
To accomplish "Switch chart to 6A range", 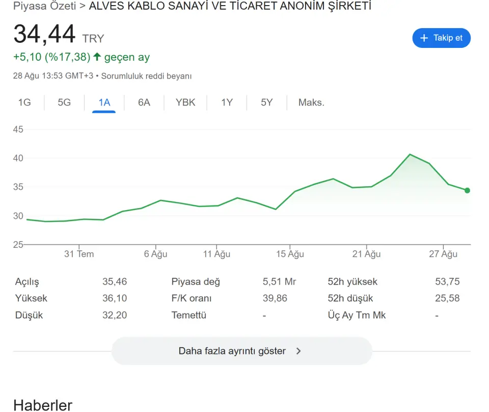I will (144, 102).
